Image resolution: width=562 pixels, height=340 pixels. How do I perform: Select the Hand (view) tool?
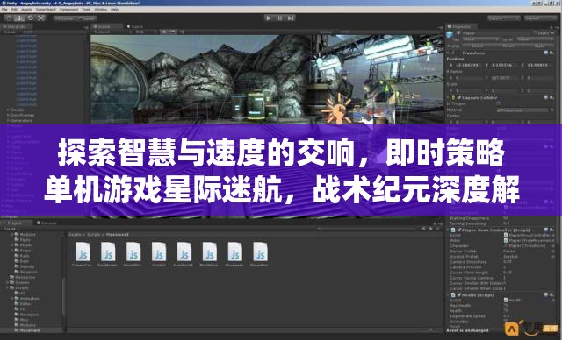point(9,18)
